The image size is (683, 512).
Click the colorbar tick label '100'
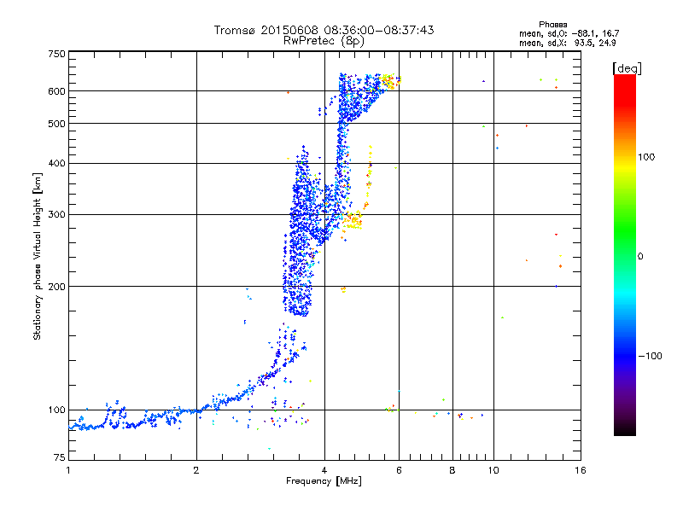(x=646, y=157)
